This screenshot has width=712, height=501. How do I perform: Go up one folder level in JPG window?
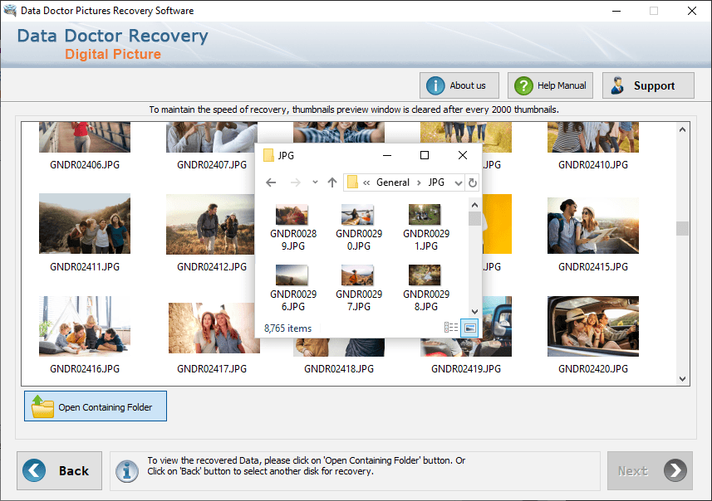(332, 182)
